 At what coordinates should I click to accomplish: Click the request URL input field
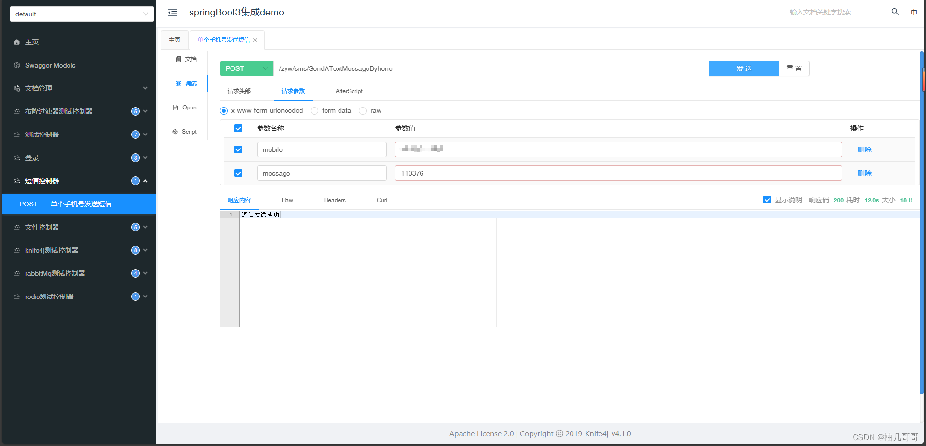491,68
